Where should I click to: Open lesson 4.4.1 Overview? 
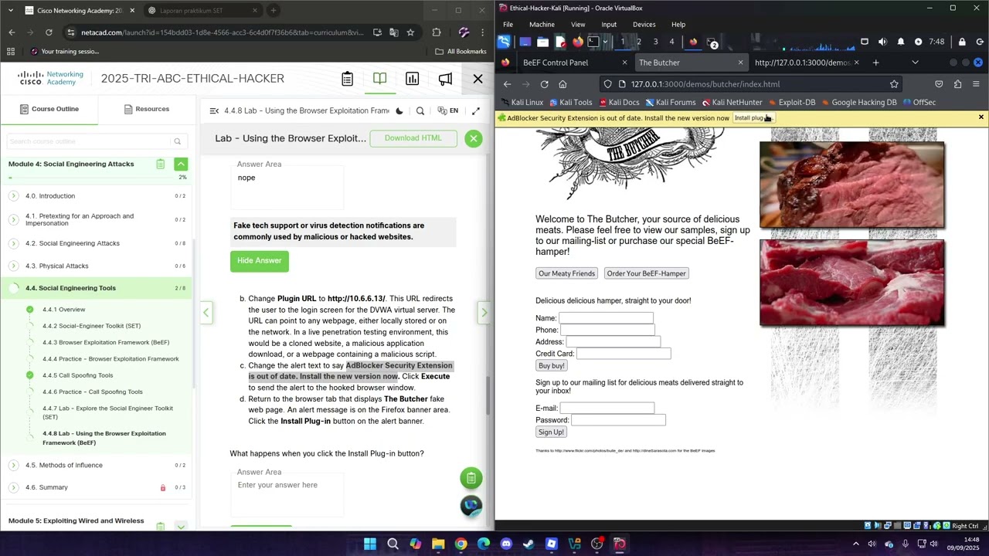(x=64, y=310)
